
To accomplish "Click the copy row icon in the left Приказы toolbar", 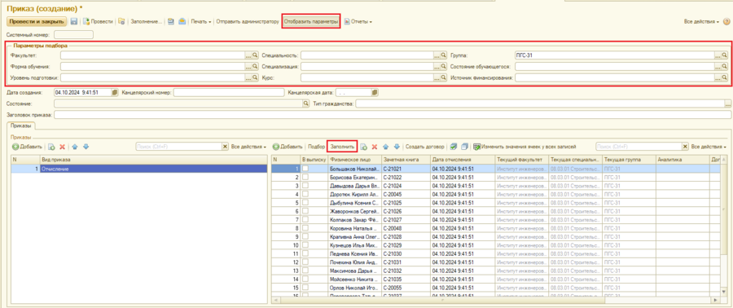I will click(51, 147).
